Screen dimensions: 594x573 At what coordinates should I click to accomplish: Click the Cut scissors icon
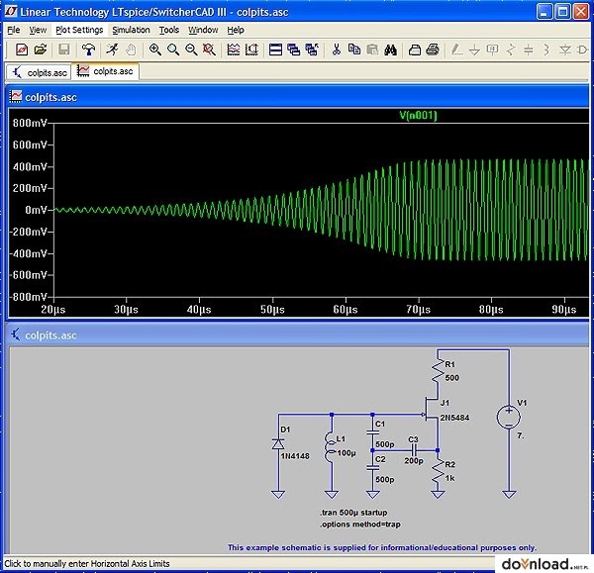point(336,49)
